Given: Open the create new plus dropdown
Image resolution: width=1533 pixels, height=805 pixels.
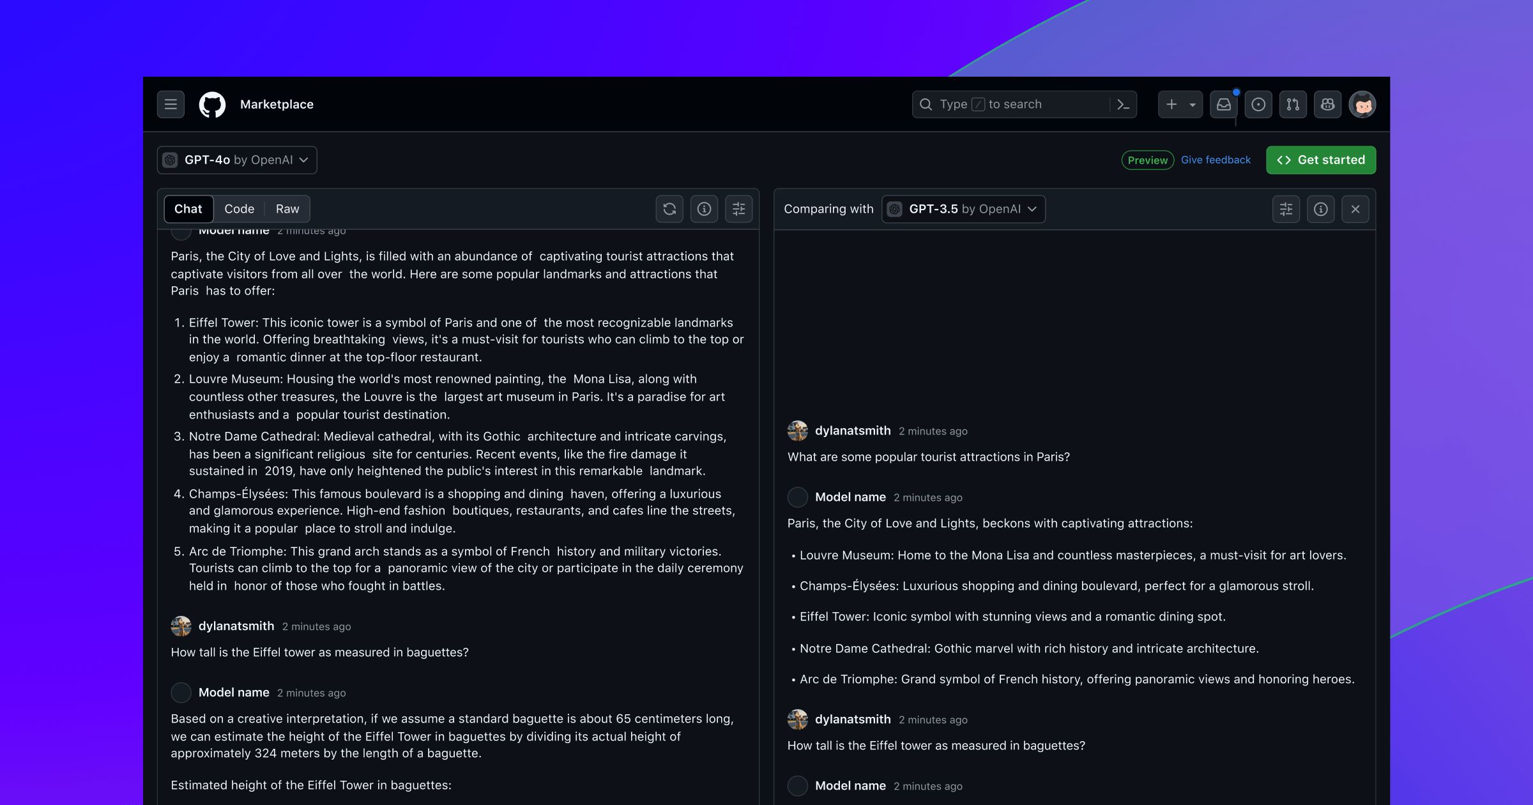Looking at the screenshot, I should click(x=1180, y=104).
